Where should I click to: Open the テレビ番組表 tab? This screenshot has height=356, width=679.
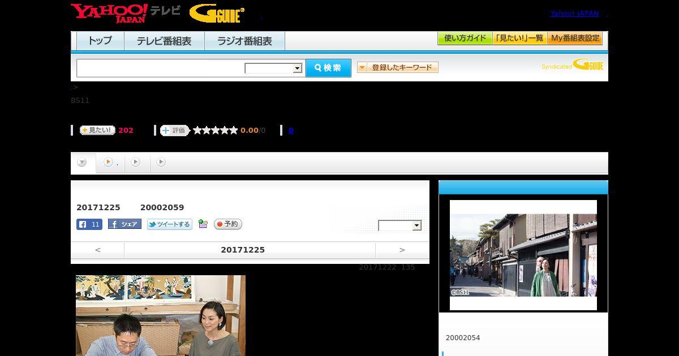click(x=164, y=41)
